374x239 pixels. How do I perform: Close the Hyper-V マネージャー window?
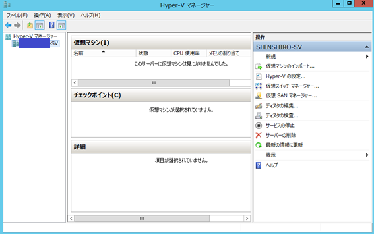tap(363, 3)
